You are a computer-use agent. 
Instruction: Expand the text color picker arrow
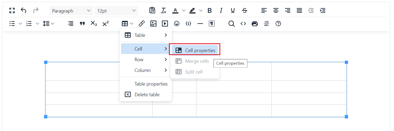click(184, 11)
